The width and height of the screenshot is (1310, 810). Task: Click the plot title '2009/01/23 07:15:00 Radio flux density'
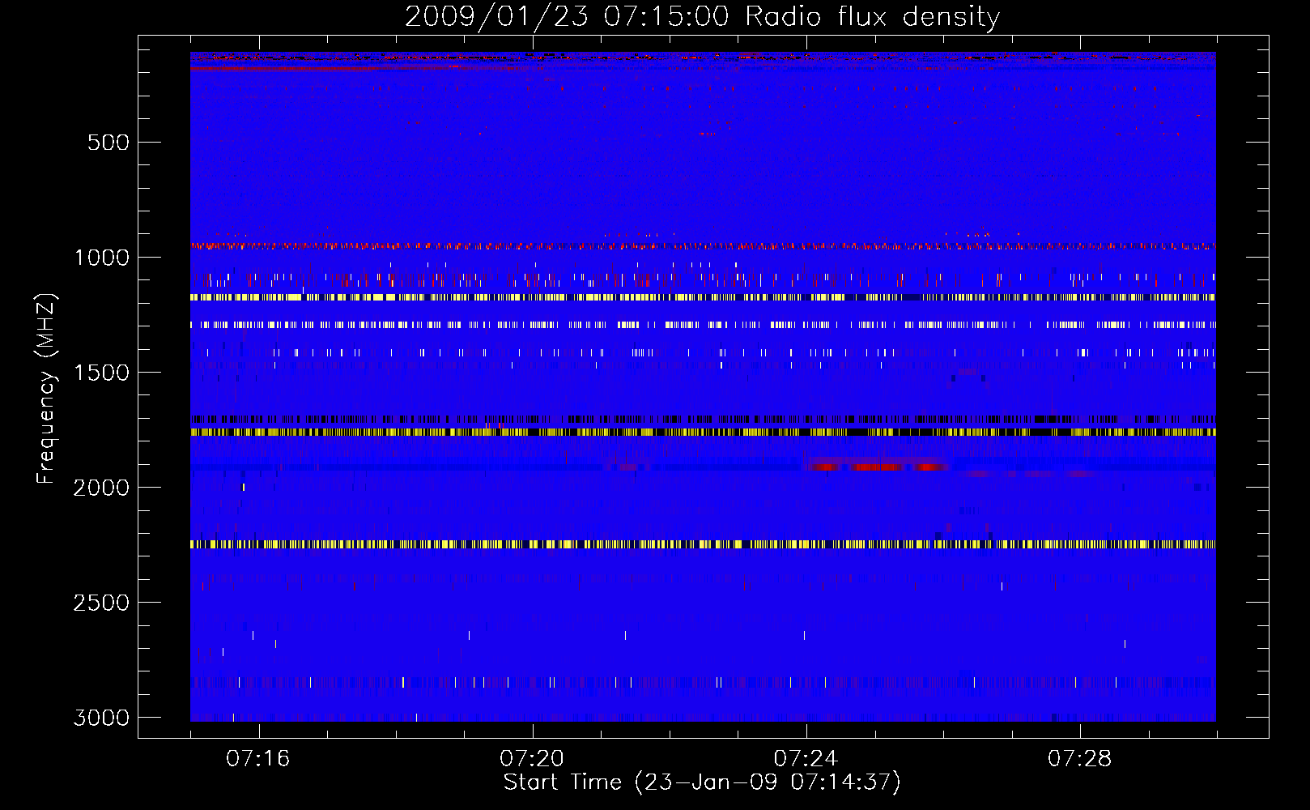click(702, 17)
